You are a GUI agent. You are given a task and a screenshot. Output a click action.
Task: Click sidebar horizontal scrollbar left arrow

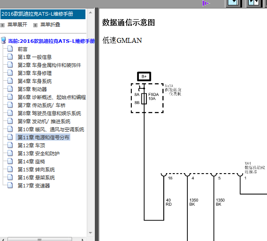click(3, 240)
